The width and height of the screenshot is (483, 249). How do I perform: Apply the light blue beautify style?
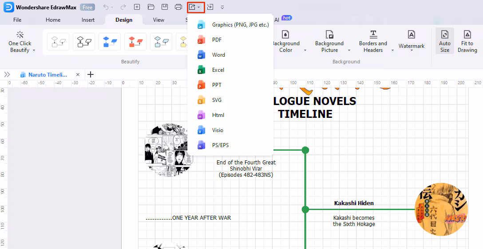(161, 42)
